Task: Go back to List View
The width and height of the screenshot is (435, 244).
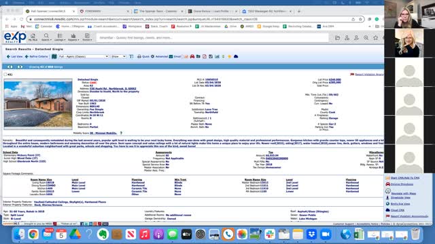Action: click(x=14, y=56)
